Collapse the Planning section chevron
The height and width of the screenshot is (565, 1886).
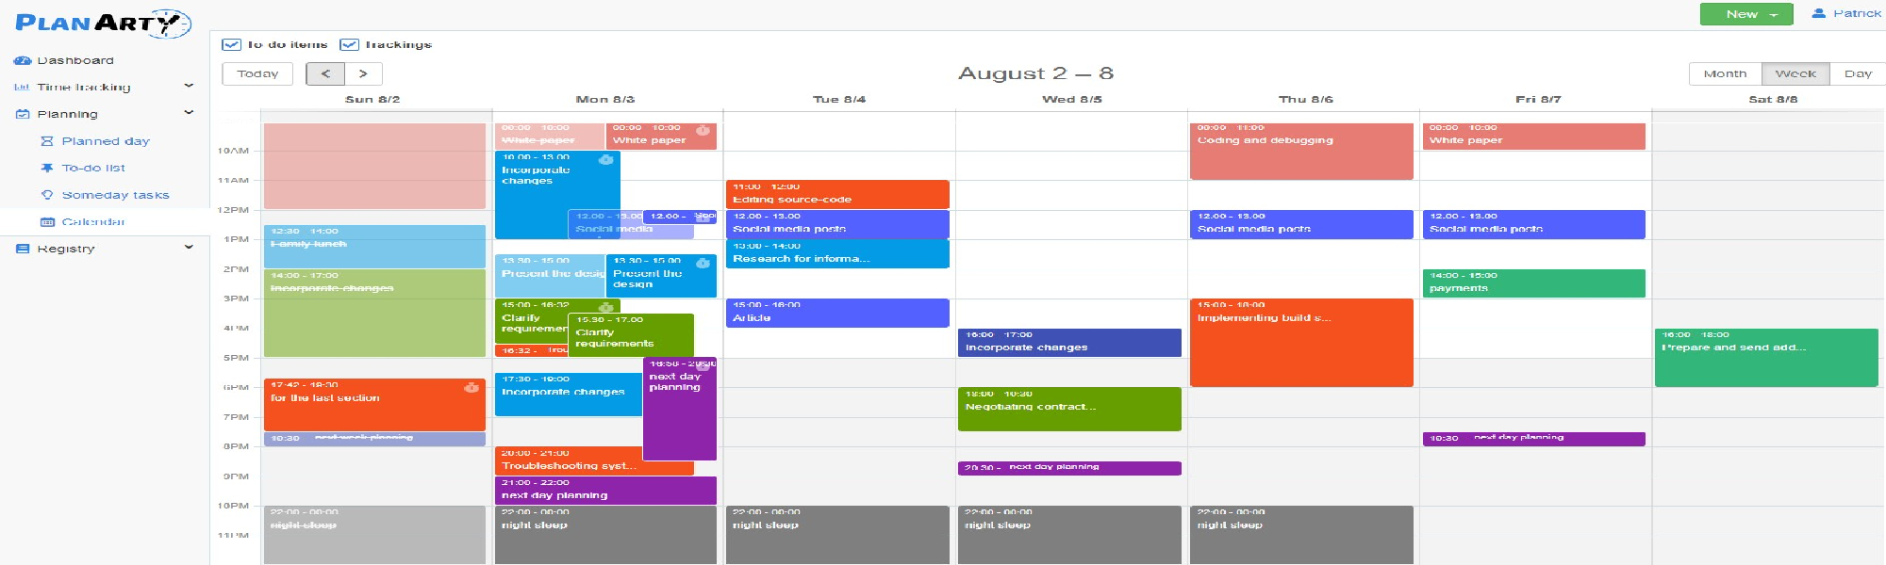(189, 113)
